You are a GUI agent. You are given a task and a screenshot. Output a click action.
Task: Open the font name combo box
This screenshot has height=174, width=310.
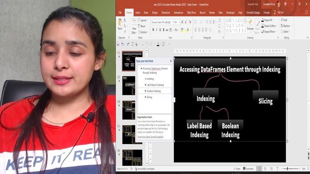(x=162, y=22)
